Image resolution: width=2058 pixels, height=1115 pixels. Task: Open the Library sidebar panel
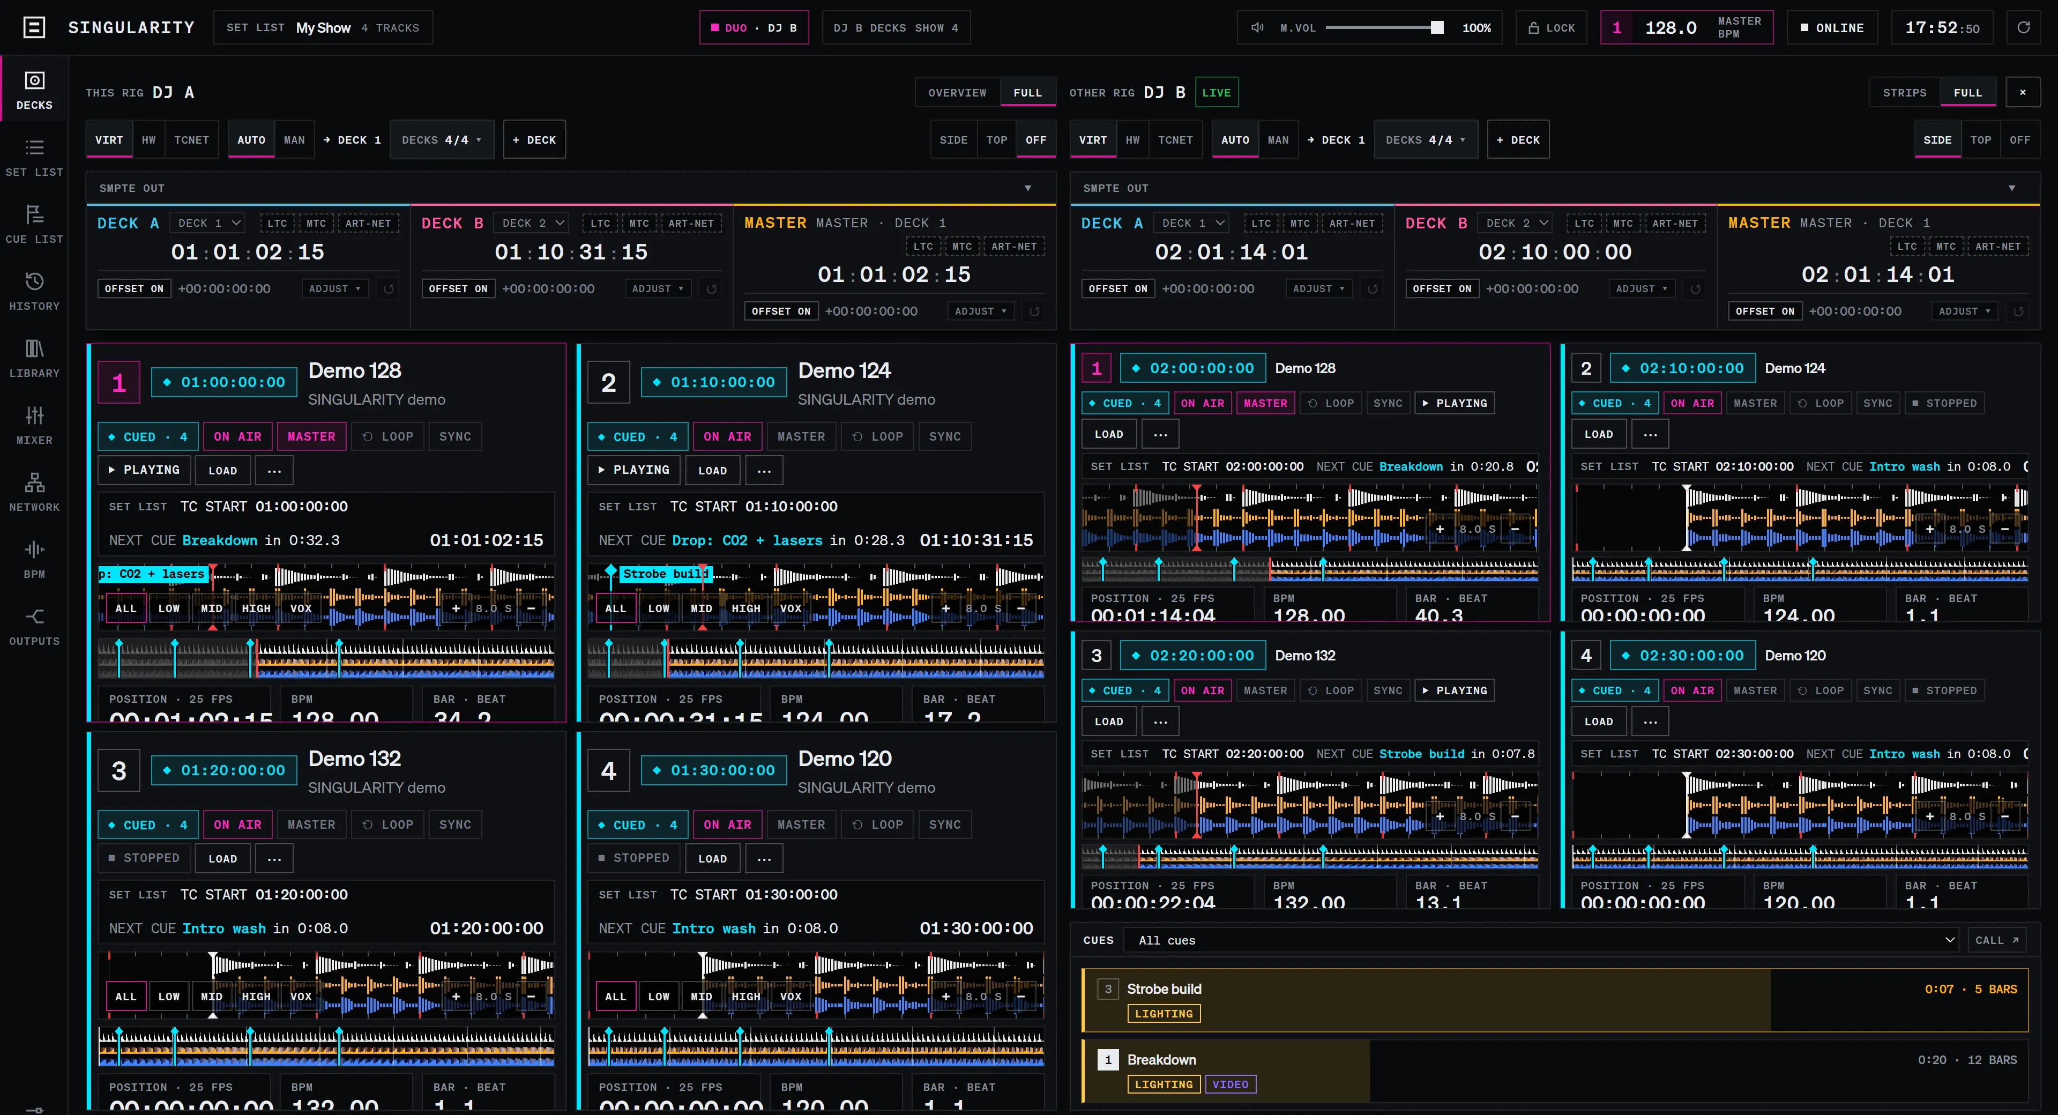[x=34, y=359]
